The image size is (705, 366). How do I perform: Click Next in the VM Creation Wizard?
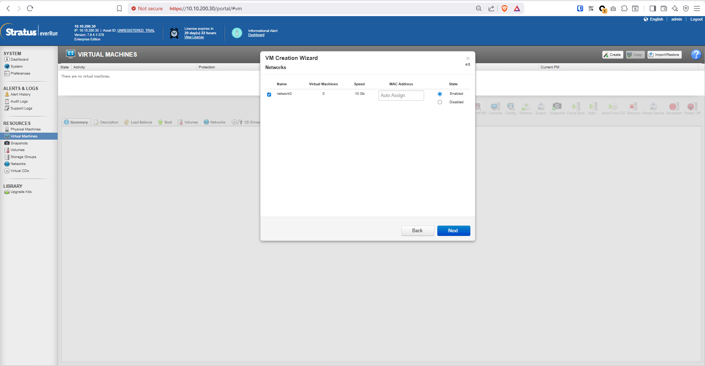[453, 231]
